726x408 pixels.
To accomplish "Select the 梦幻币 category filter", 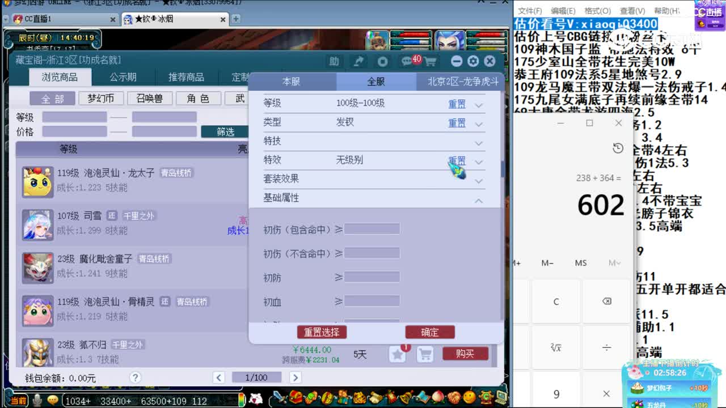I will (x=101, y=99).
